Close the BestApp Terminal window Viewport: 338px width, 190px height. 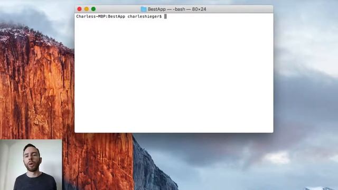tap(79, 9)
